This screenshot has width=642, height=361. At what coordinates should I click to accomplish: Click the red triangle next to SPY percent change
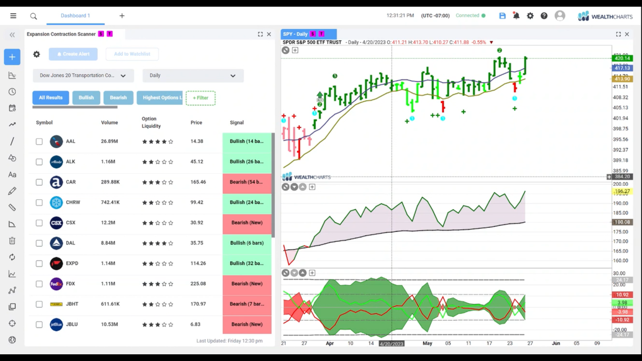(x=491, y=42)
